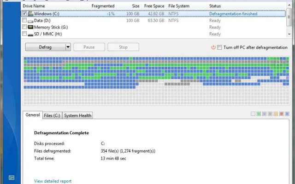Click the Data (D:) drive icon

30,21
